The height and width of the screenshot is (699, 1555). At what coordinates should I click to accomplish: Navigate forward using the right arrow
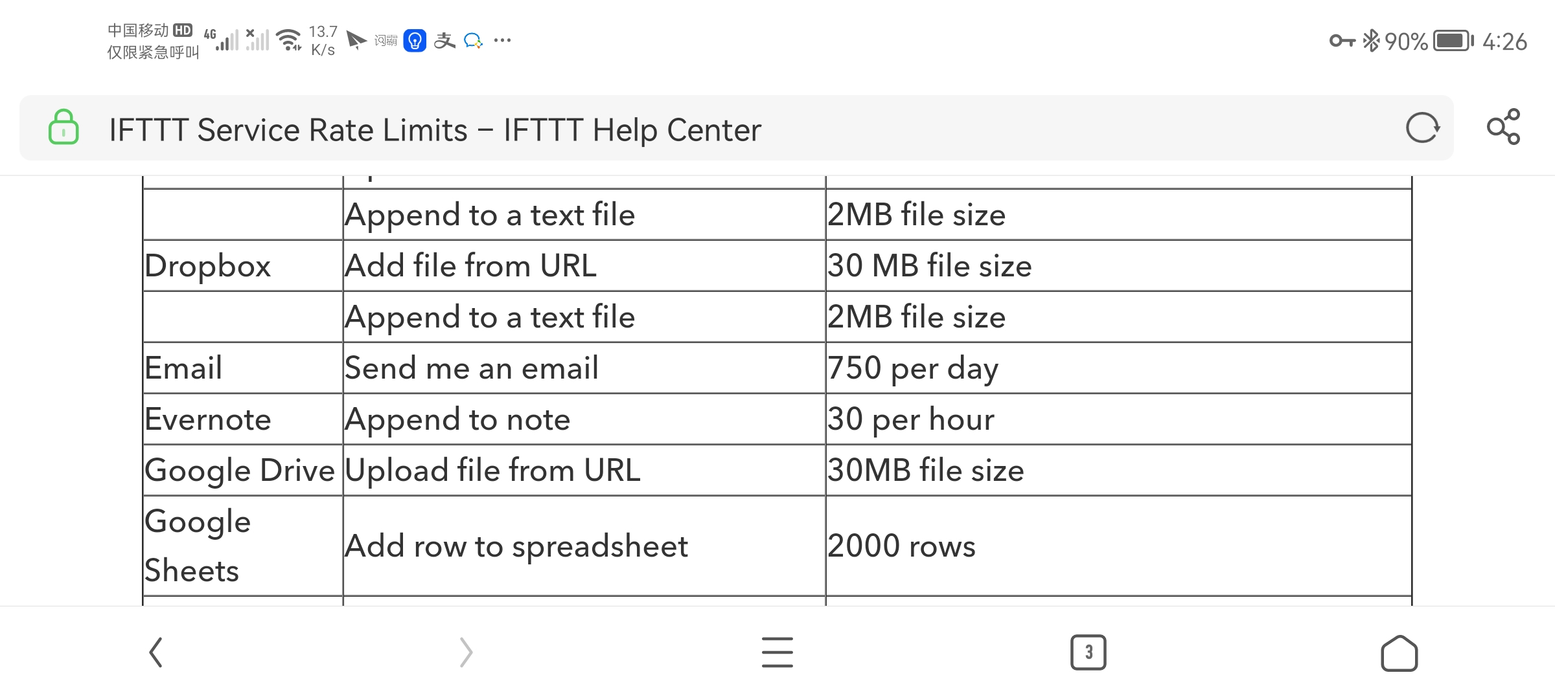tap(465, 653)
